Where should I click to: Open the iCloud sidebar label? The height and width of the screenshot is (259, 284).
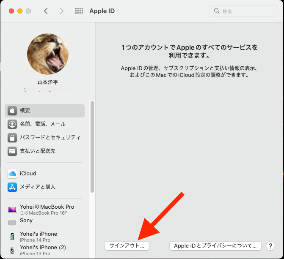28,174
